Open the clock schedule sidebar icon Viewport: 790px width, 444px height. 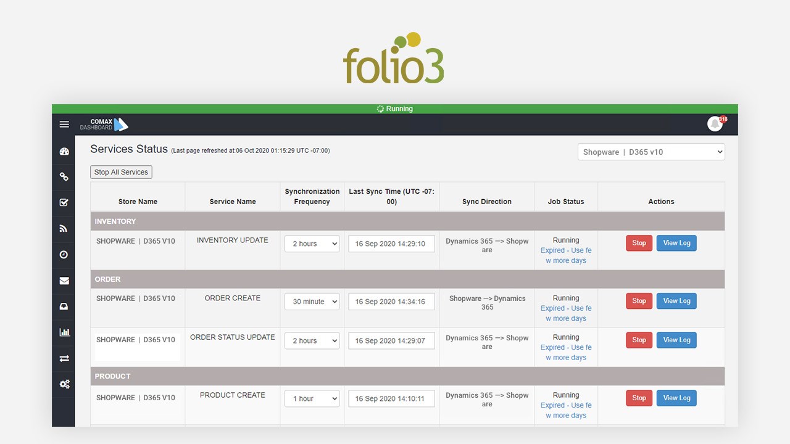point(64,255)
